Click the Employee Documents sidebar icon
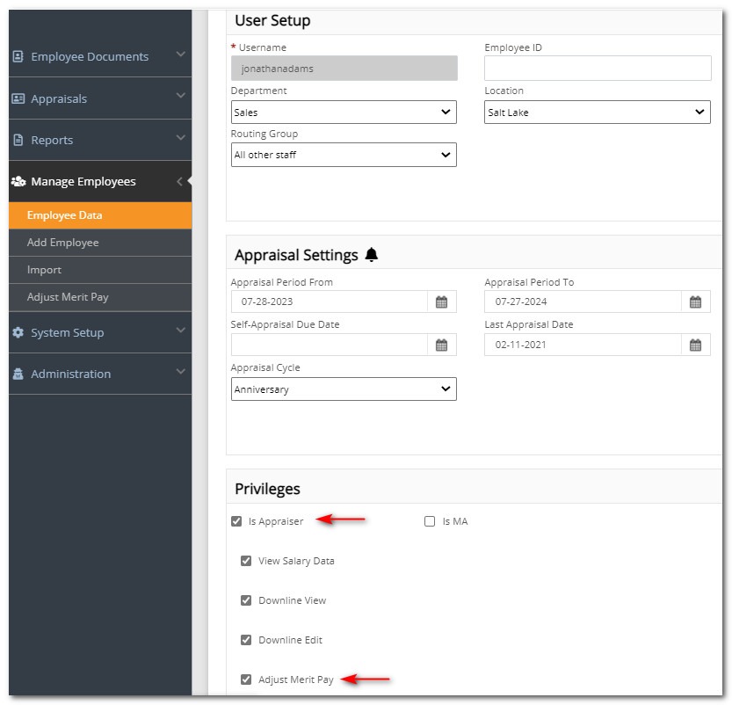732x705 pixels. click(x=19, y=56)
